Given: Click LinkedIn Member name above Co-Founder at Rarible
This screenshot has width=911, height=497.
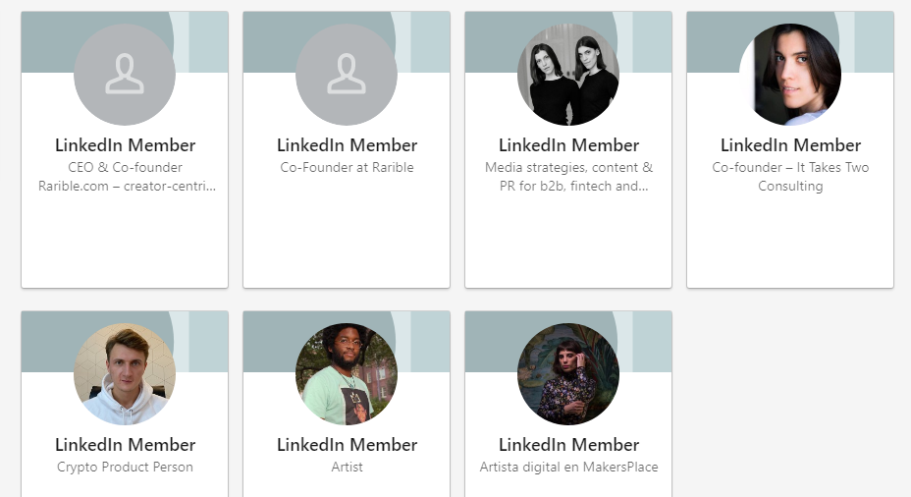Looking at the screenshot, I should [347, 145].
